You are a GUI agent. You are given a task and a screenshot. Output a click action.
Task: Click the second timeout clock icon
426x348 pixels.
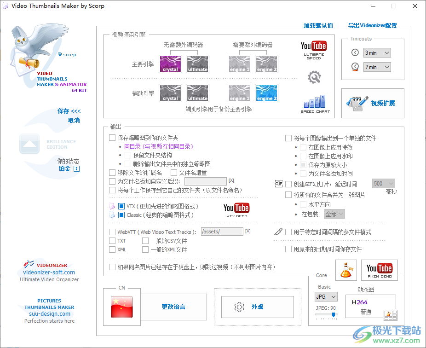pos(355,67)
